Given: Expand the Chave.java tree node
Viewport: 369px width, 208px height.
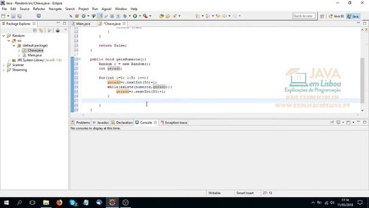Looking at the screenshot, I should tap(19, 50).
